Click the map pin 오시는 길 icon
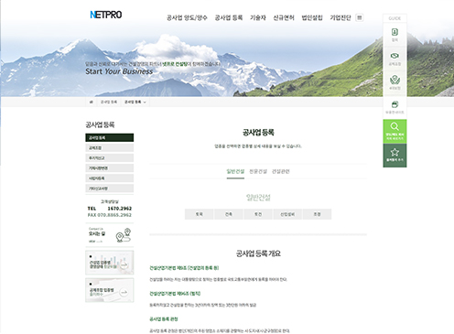454x334 pixels. [x=124, y=235]
